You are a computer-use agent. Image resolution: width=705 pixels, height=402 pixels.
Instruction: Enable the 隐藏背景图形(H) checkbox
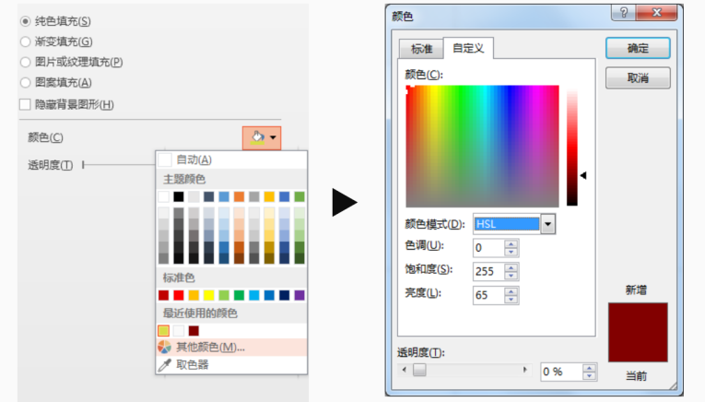[x=25, y=105]
